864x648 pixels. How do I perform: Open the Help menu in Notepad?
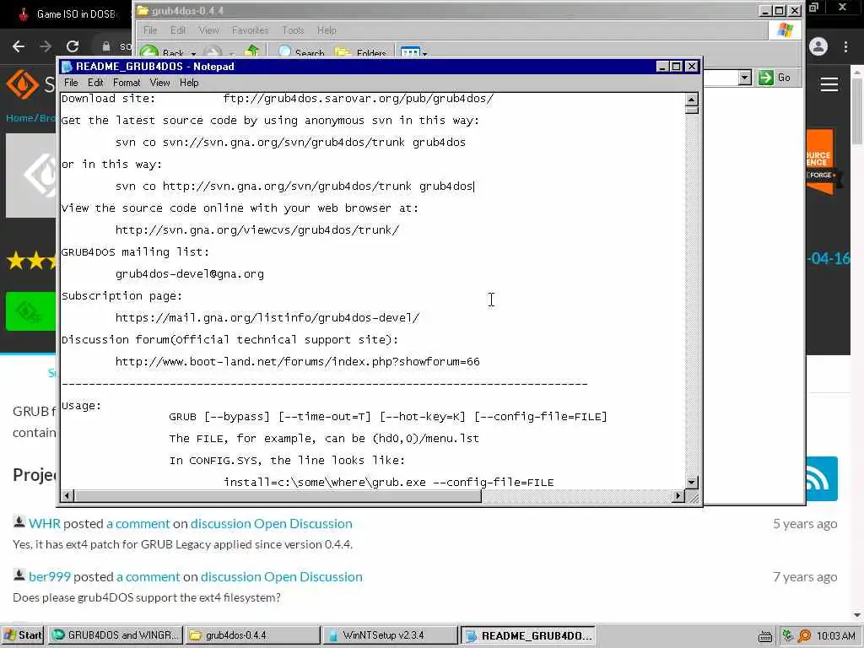[189, 83]
